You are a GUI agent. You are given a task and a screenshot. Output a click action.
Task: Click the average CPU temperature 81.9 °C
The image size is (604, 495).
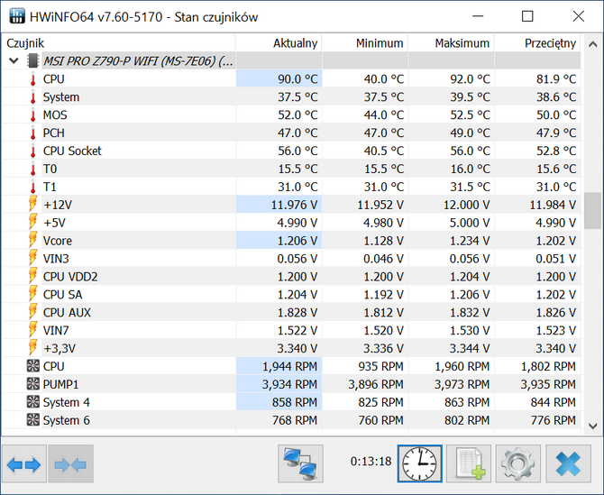(556, 79)
